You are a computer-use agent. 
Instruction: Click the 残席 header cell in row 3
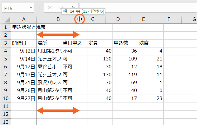(x=151, y=43)
